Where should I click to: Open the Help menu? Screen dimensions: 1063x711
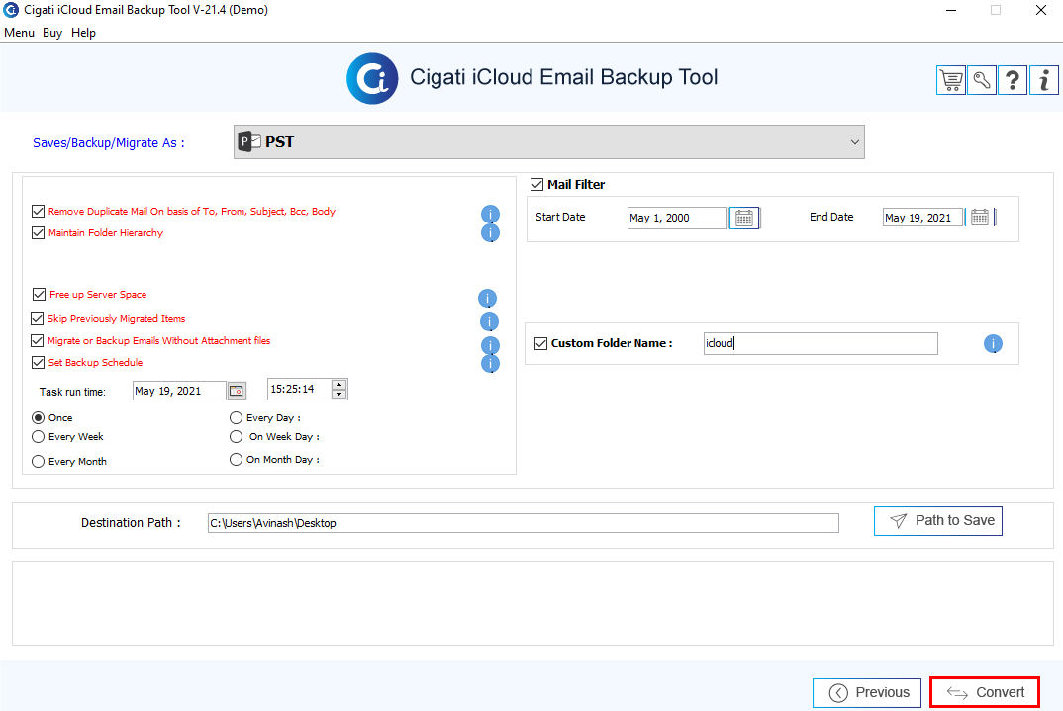tap(83, 33)
